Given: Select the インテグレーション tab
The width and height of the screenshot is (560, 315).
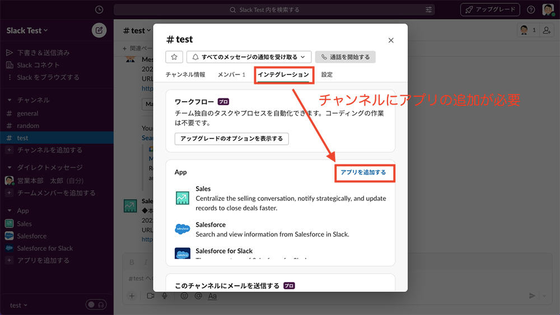Looking at the screenshot, I should tap(283, 74).
